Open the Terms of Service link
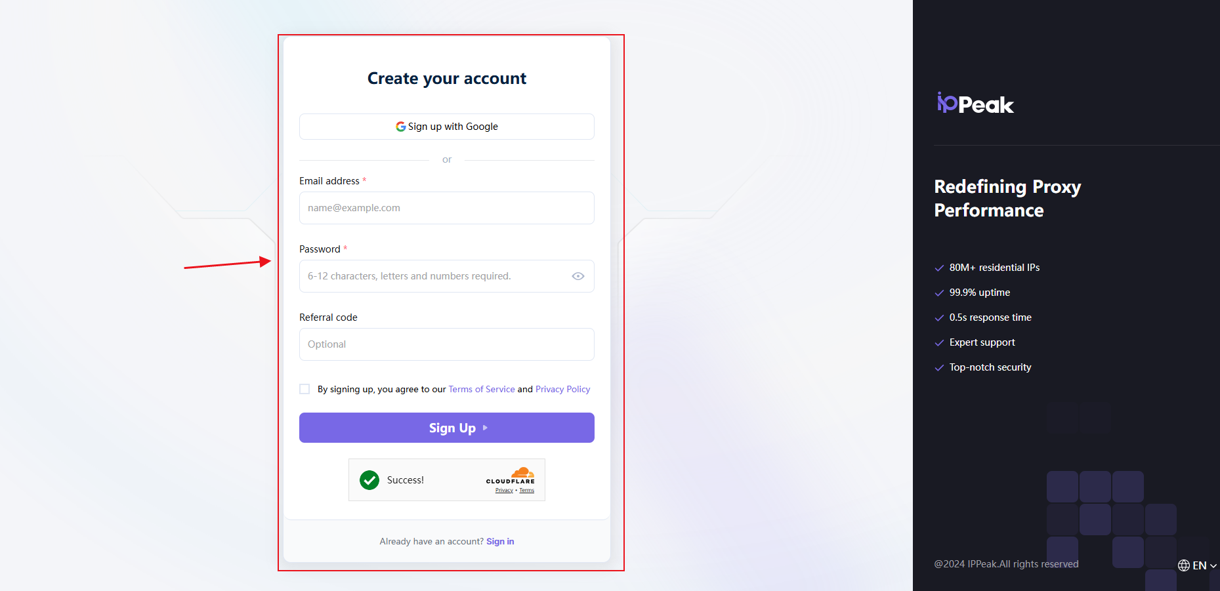 pos(481,389)
